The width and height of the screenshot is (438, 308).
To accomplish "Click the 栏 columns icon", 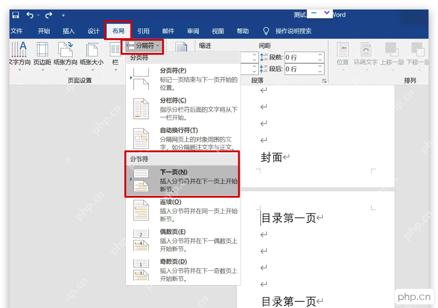I will tap(115, 50).
